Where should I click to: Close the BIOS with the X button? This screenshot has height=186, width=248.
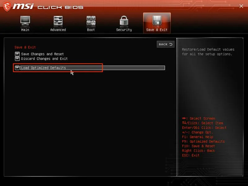click(x=241, y=6)
